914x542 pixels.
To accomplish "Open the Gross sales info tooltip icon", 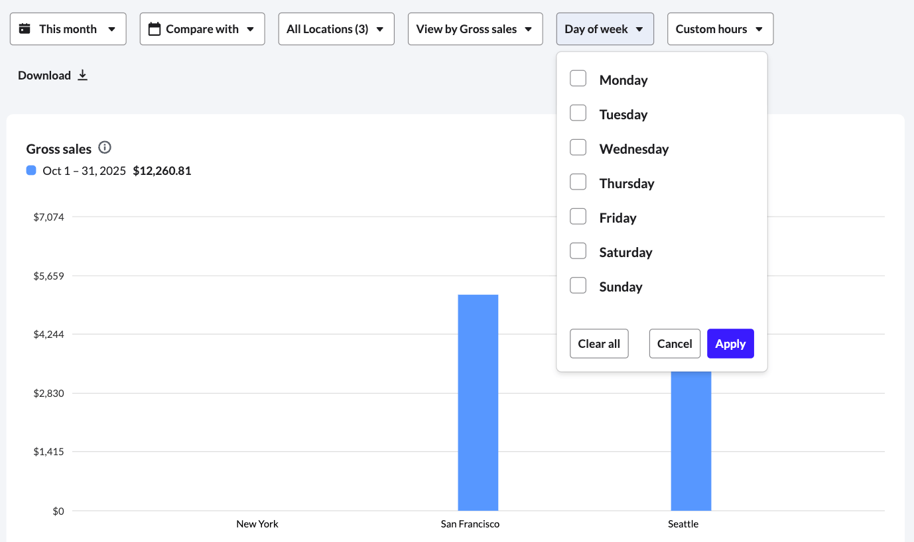I will pyautogui.click(x=105, y=148).
